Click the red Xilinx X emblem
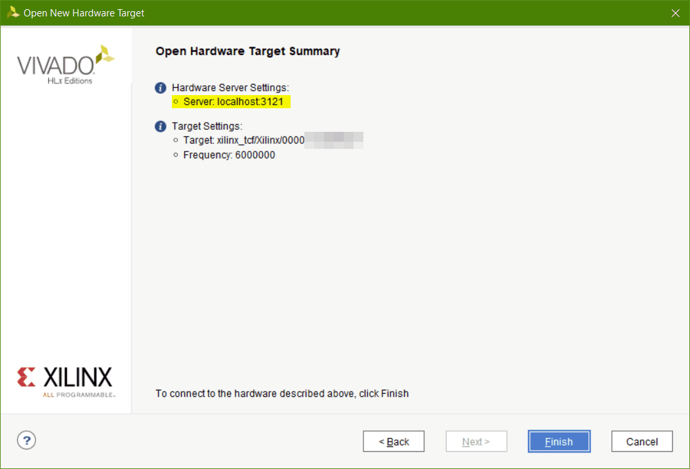 point(27,377)
